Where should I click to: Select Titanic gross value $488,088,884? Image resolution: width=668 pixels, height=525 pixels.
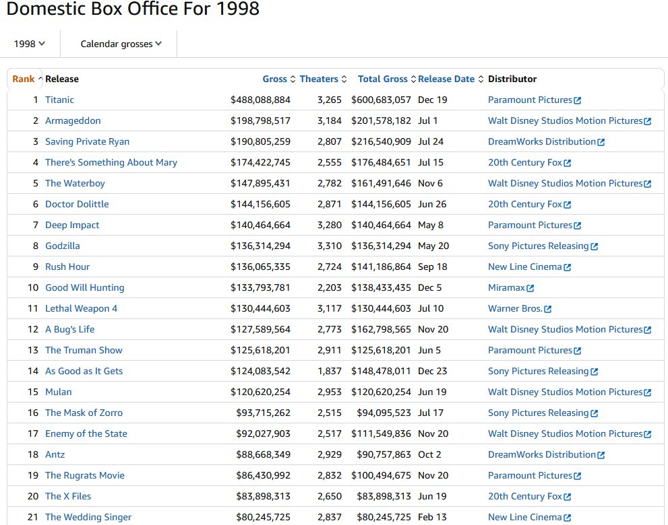coord(260,100)
